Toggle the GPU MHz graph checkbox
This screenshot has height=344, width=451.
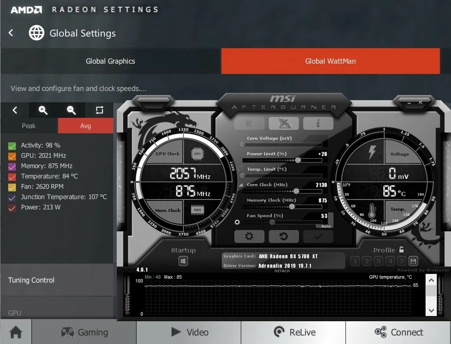click(12, 157)
